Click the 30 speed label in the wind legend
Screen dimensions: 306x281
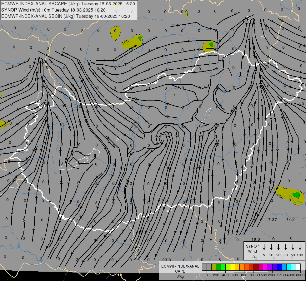(x=286, y=255)
